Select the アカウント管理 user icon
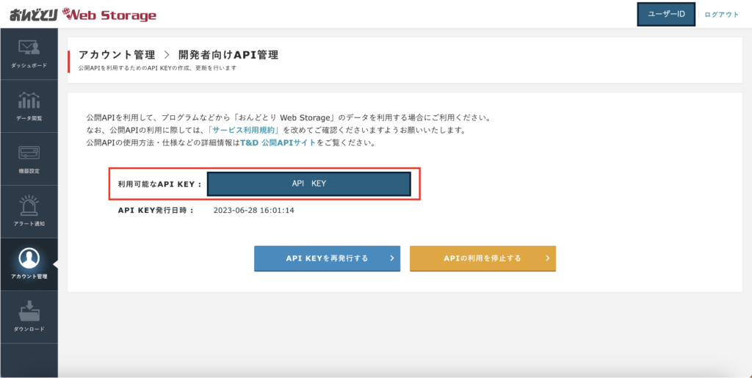 (x=29, y=258)
